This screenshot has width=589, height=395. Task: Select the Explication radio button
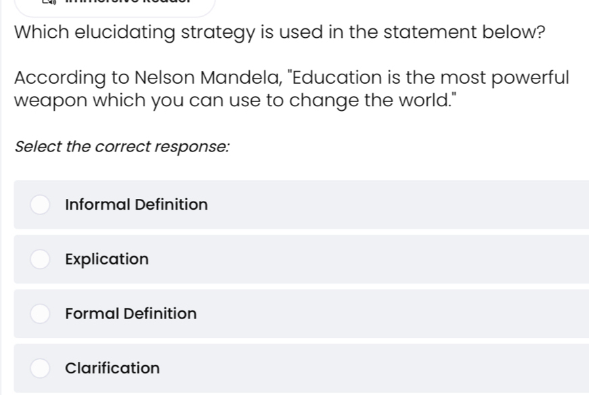40,259
